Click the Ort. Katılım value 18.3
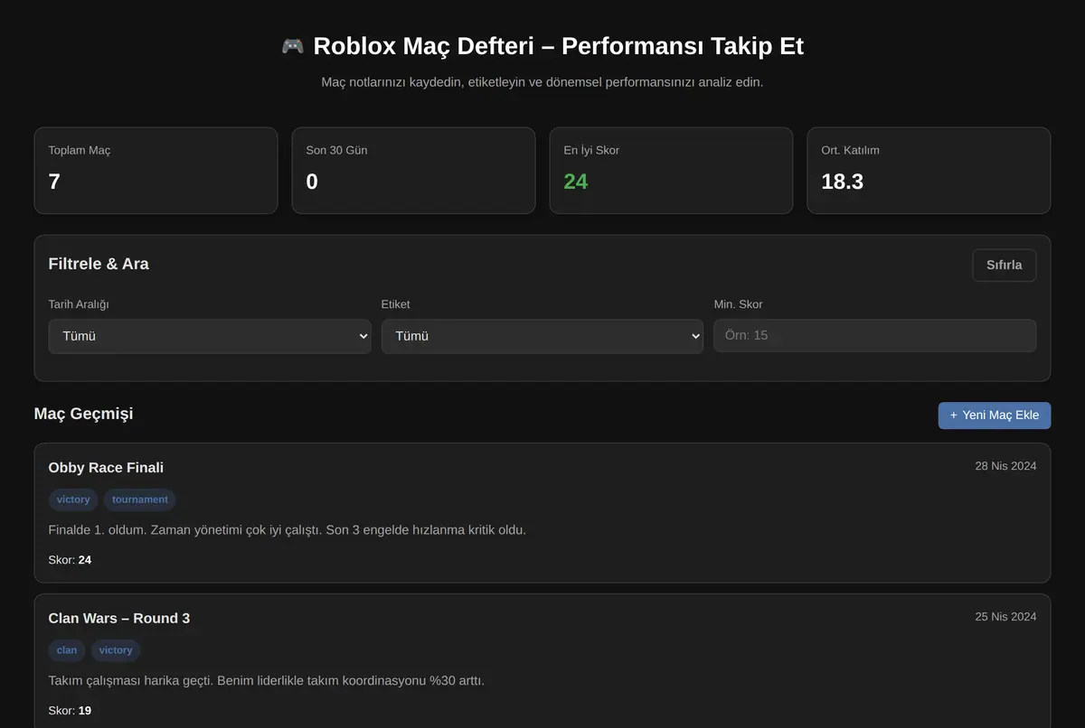1085x728 pixels. [x=843, y=182]
